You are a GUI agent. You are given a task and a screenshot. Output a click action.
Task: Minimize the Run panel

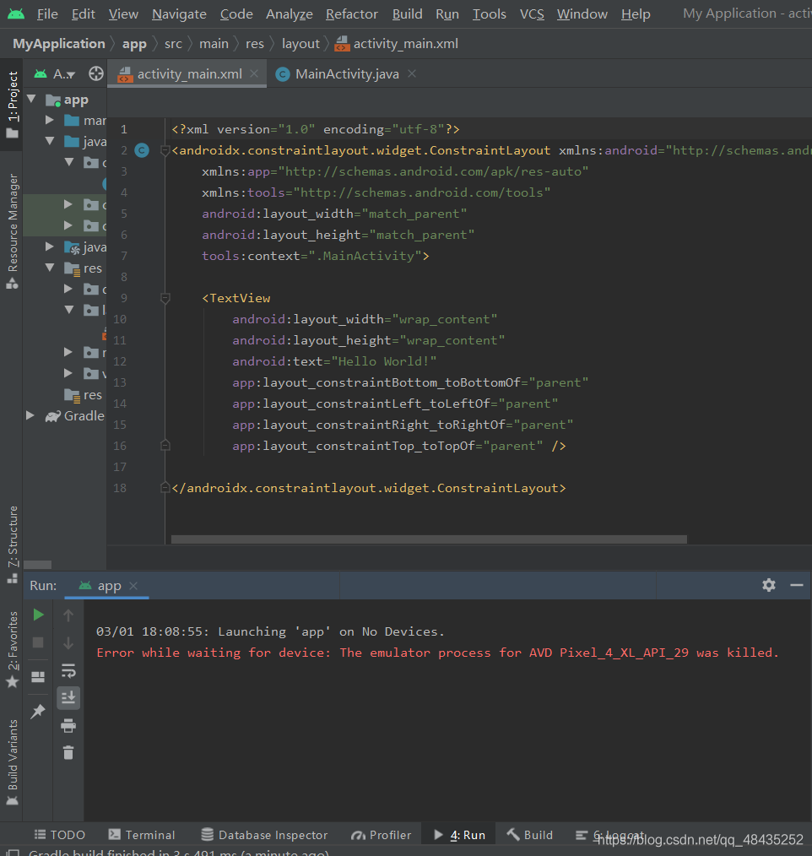point(797,585)
